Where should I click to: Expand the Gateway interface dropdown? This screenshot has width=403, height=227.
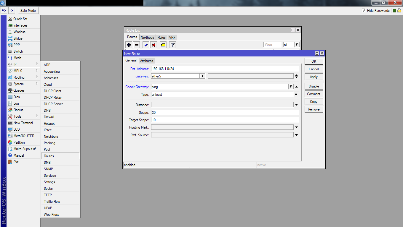203,76
